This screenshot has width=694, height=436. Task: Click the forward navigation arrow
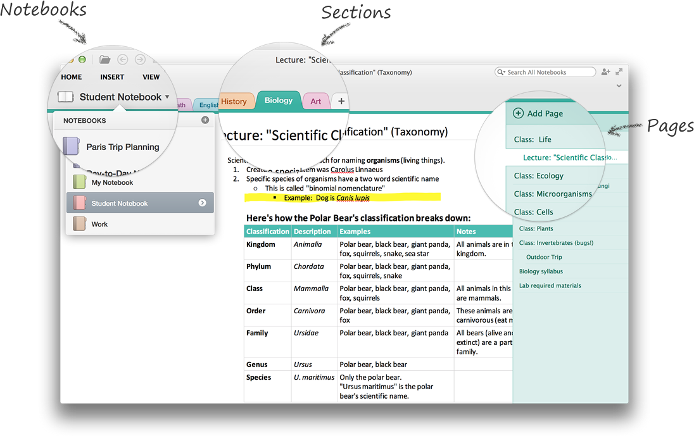pyautogui.click(x=139, y=59)
